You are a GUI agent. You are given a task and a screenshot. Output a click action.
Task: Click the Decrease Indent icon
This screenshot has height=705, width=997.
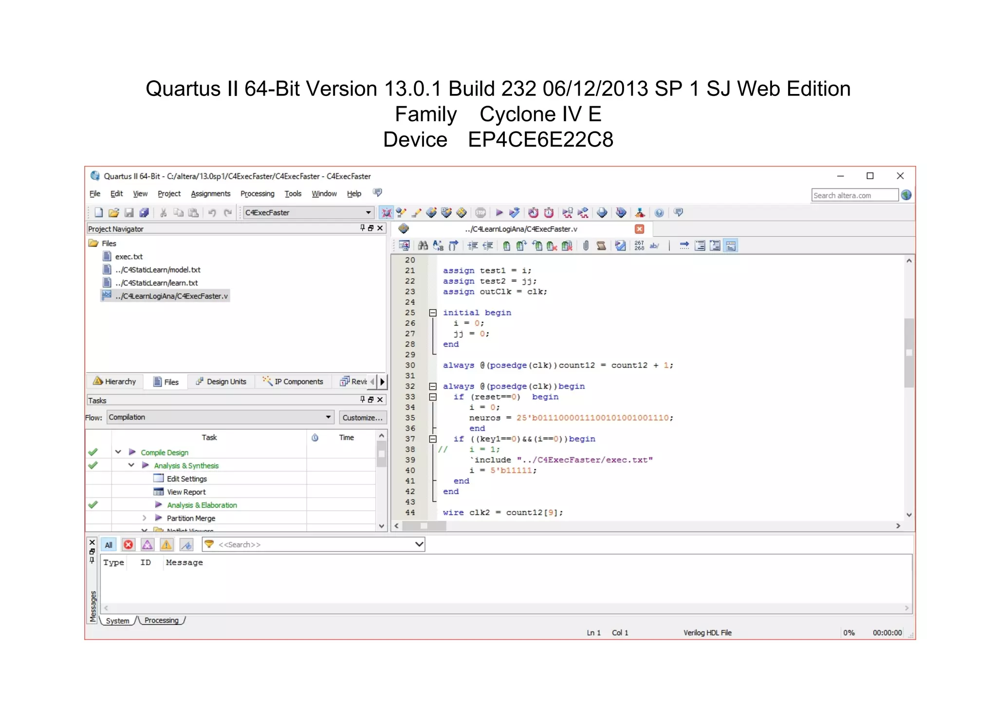click(x=487, y=245)
